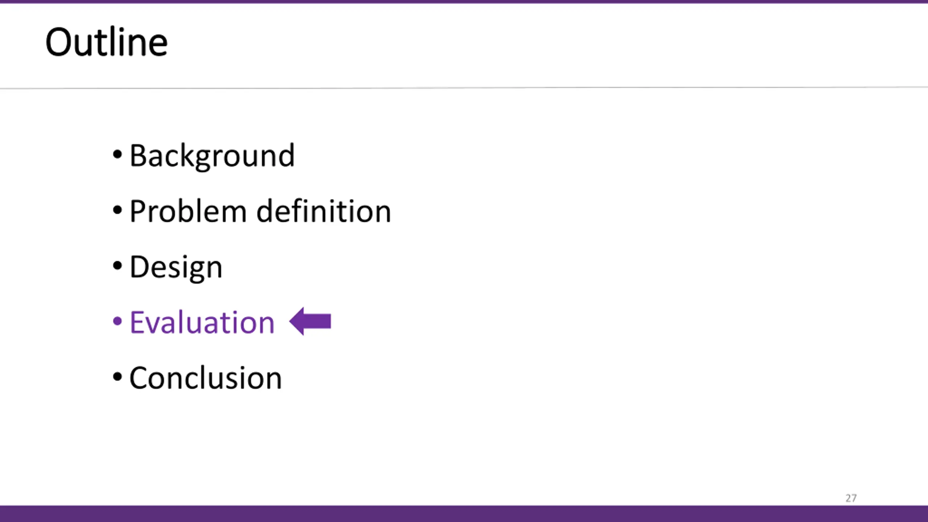928x522 pixels.
Task: Click the bullet dot before Conclusion
Action: (117, 377)
